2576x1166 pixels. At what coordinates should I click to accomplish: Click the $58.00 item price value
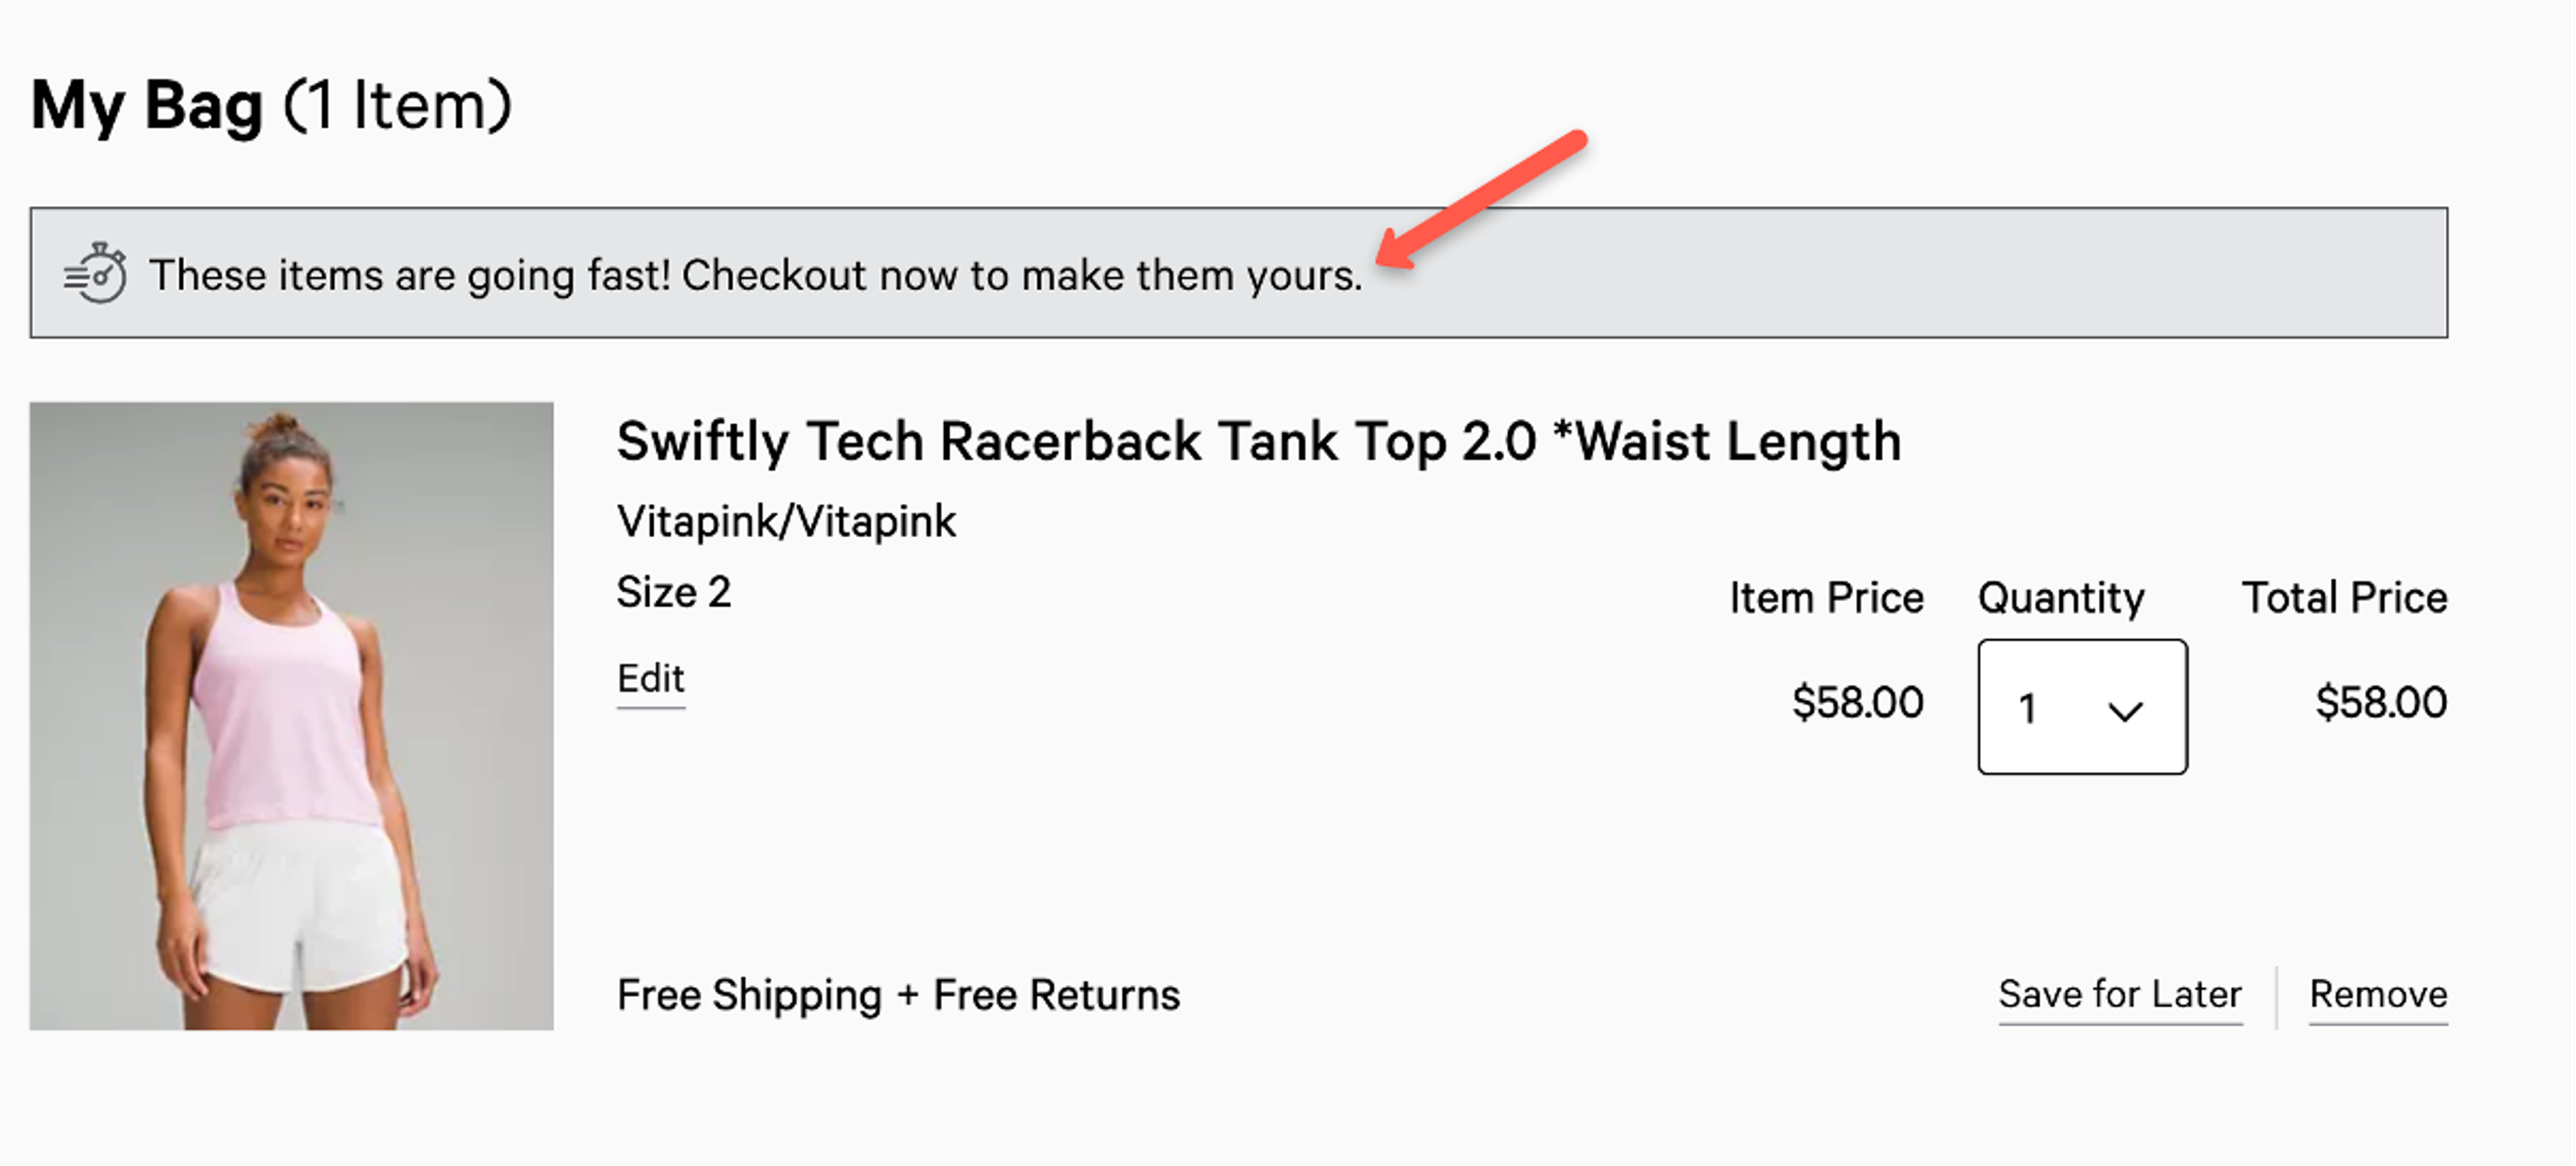pos(1857,701)
